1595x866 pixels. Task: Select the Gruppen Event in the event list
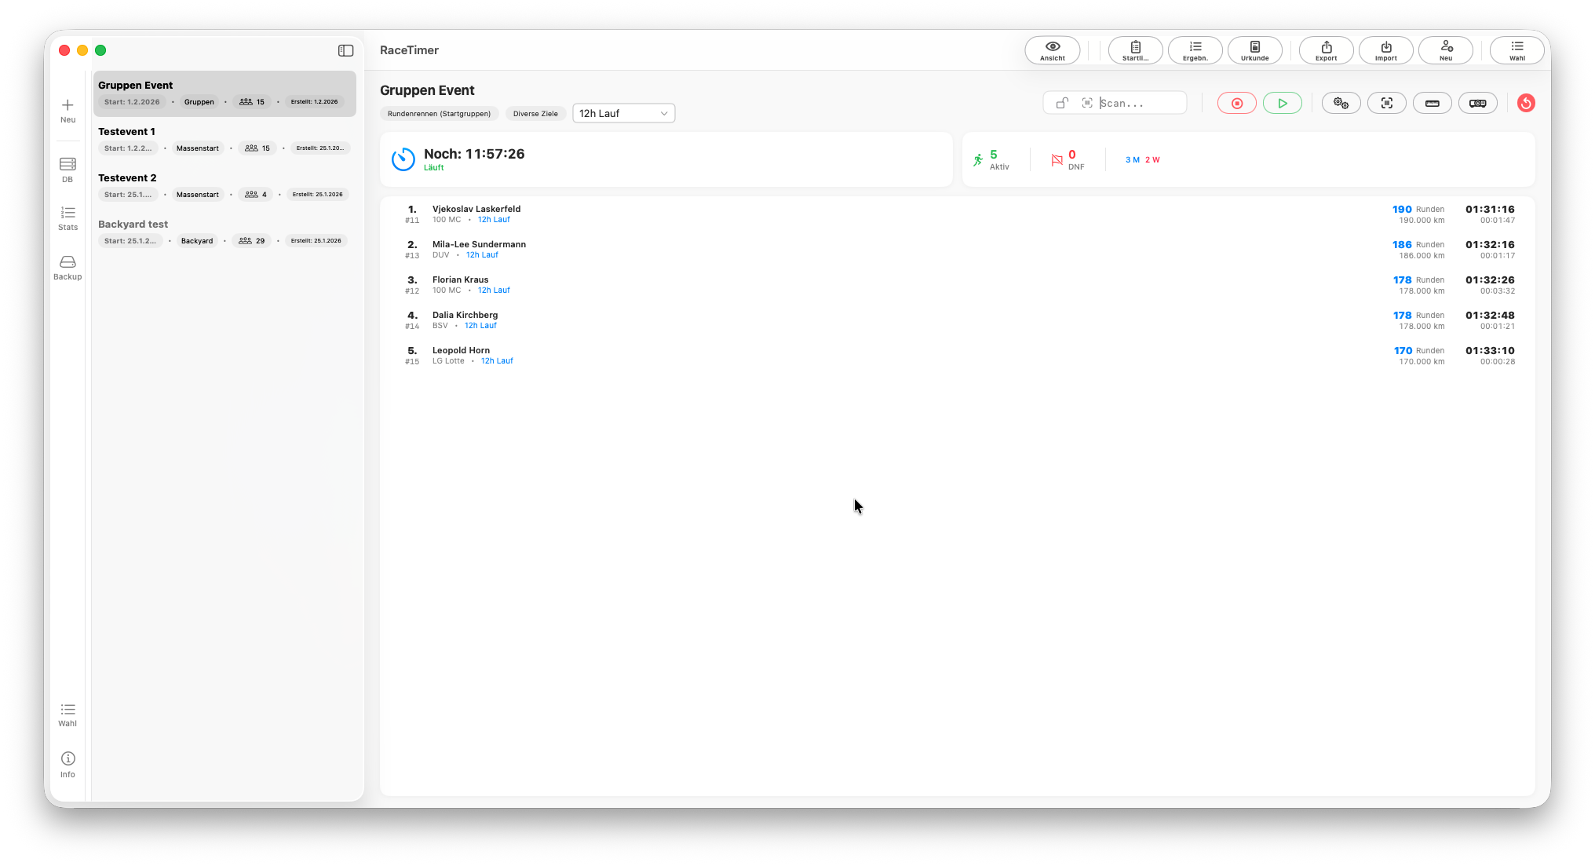point(224,93)
